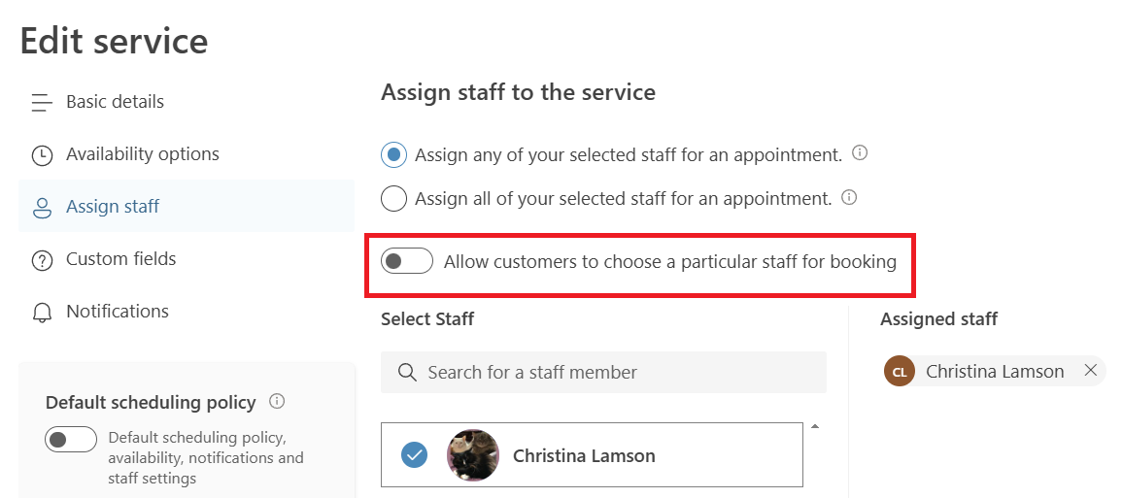The width and height of the screenshot is (1123, 498).
Task: Click info icon beside 'Assign any' option
Action: 859,153
